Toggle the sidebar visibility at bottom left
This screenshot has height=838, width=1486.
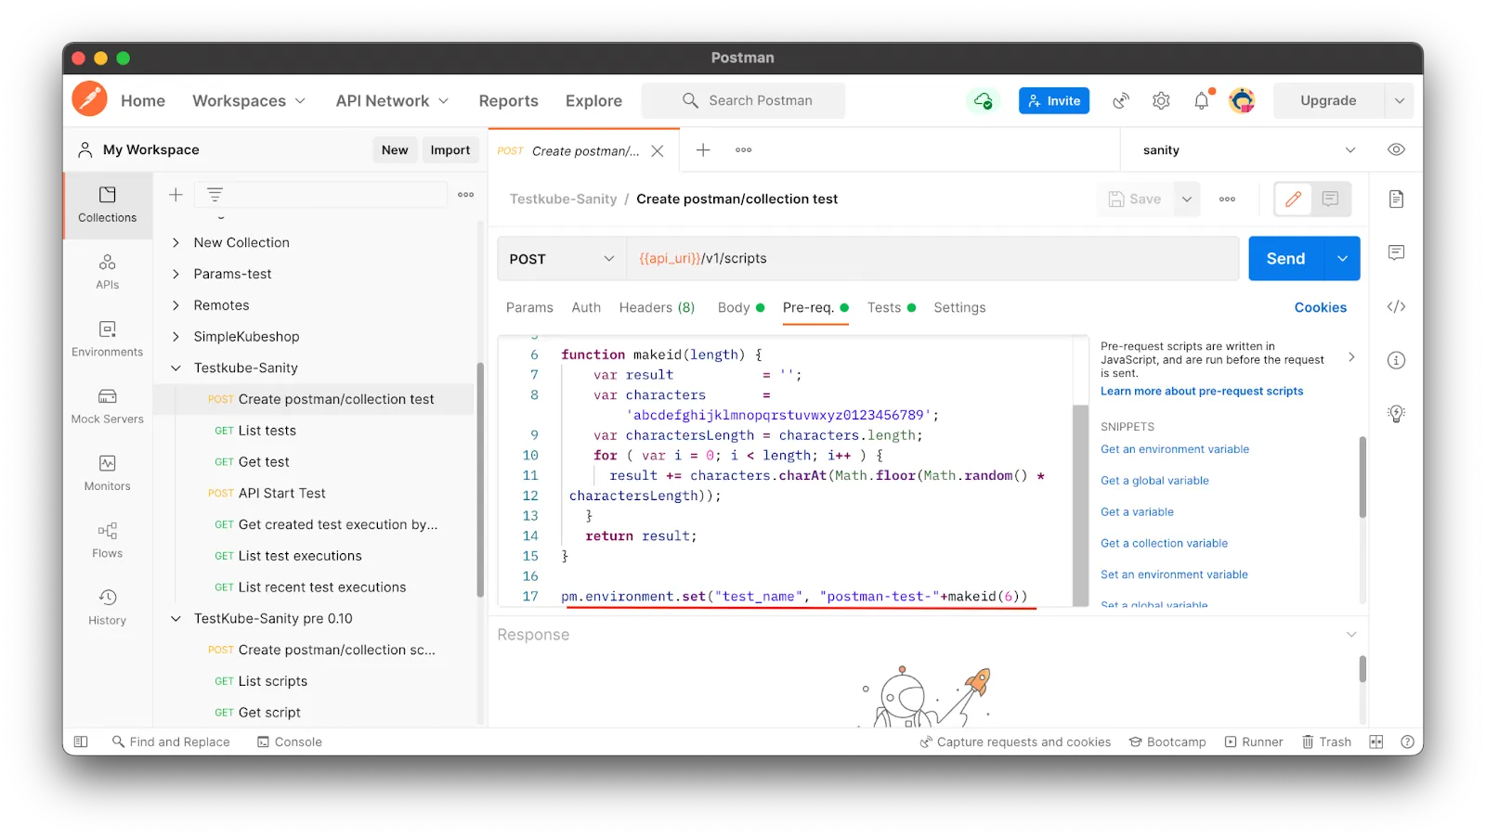point(81,741)
